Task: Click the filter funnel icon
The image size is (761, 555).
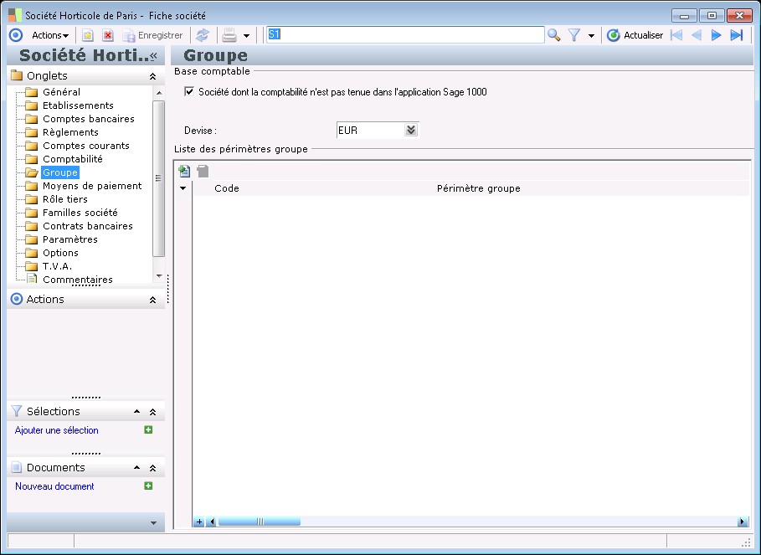Action: click(574, 35)
